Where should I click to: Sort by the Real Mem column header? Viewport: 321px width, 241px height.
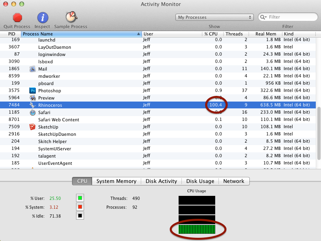tap(265, 34)
